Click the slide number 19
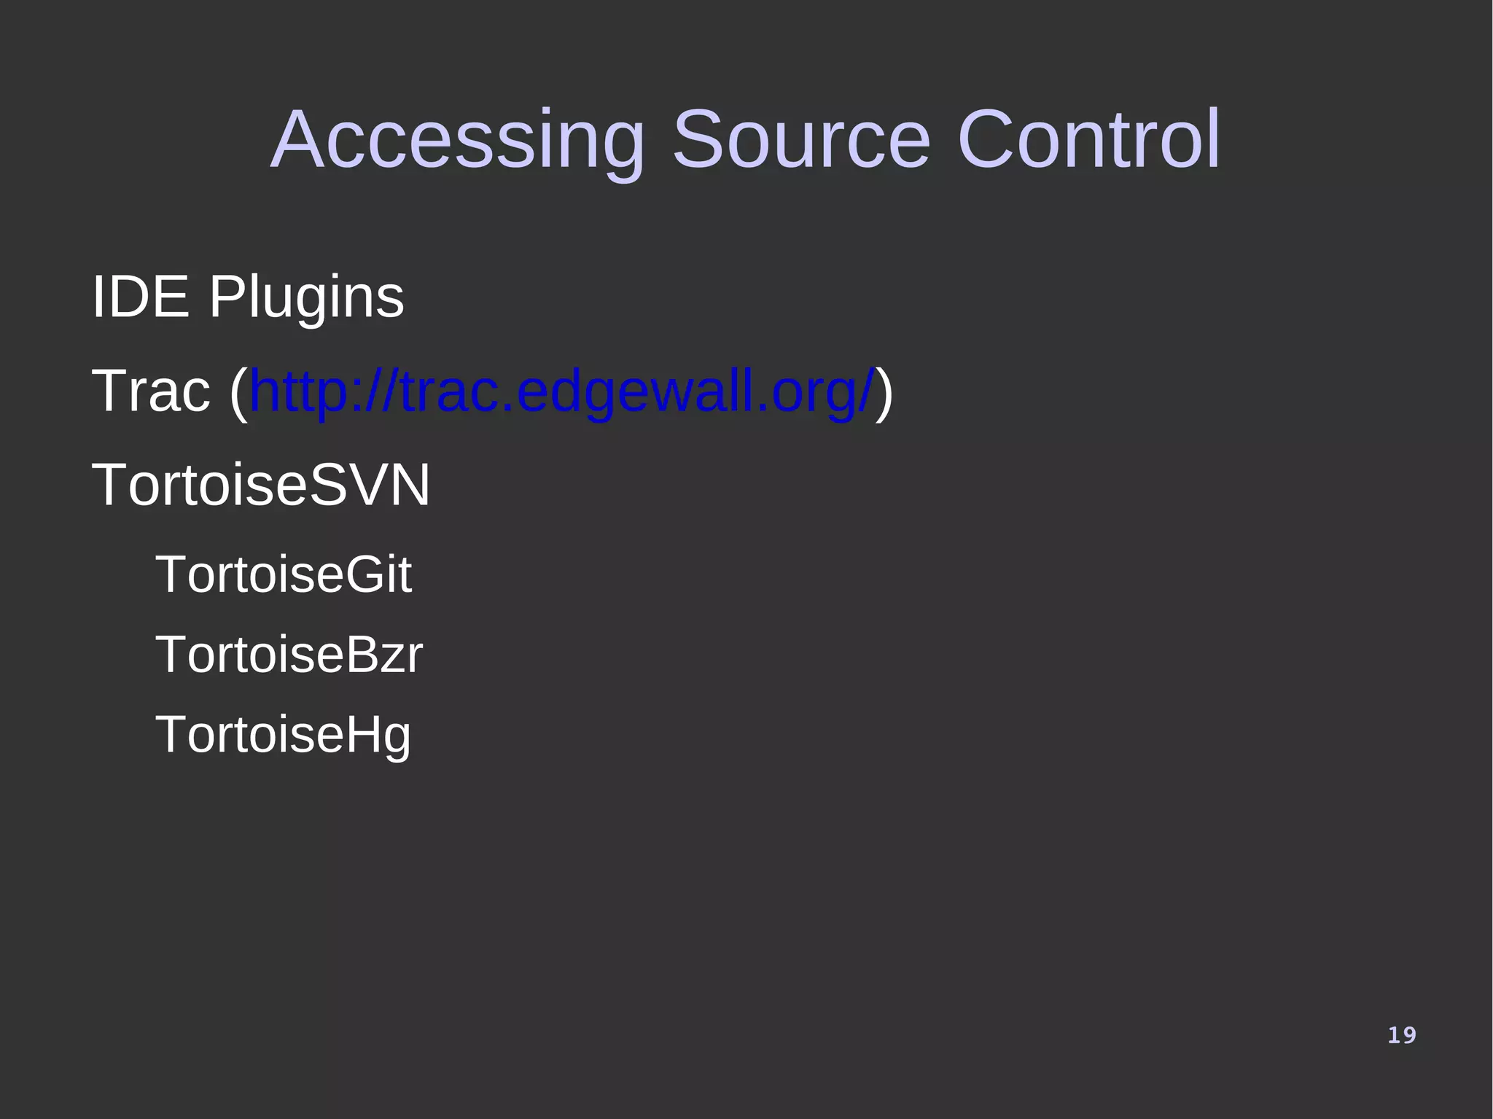The height and width of the screenshot is (1119, 1493). (x=1402, y=1035)
